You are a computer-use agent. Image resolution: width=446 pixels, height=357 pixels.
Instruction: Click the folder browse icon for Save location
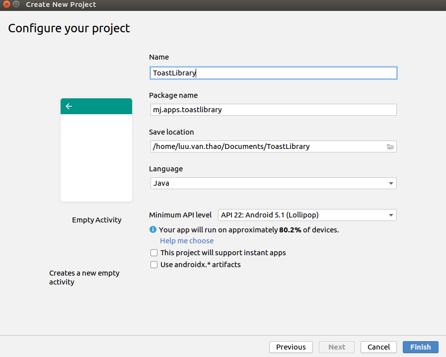click(x=390, y=146)
